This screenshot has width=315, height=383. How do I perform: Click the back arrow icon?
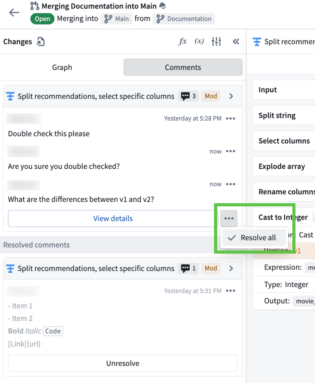[14, 13]
